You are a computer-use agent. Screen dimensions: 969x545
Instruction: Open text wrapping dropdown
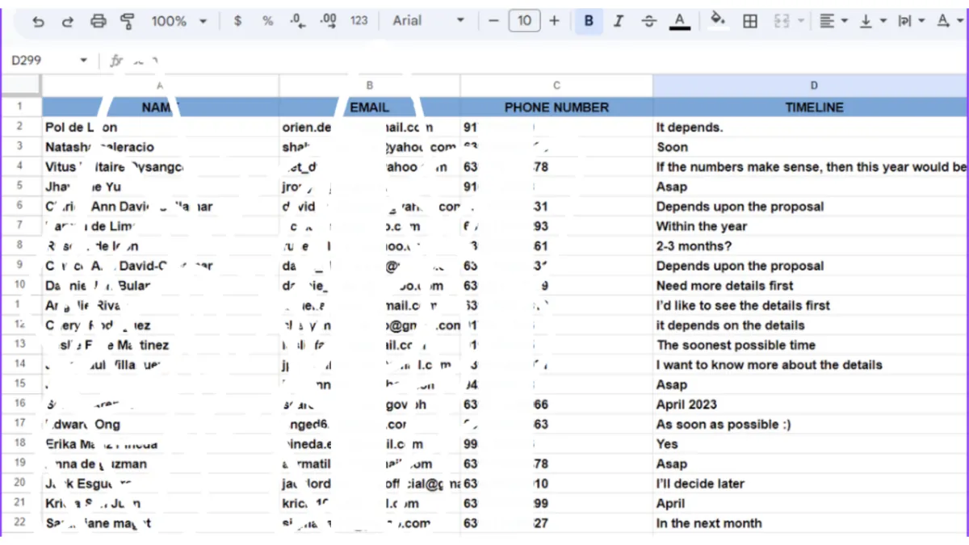[911, 21]
